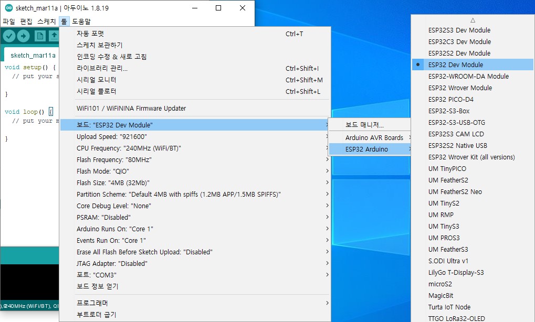The image size is (535, 322).
Task: Choose 자동 포맷 from the tools menu
Action: (195, 34)
